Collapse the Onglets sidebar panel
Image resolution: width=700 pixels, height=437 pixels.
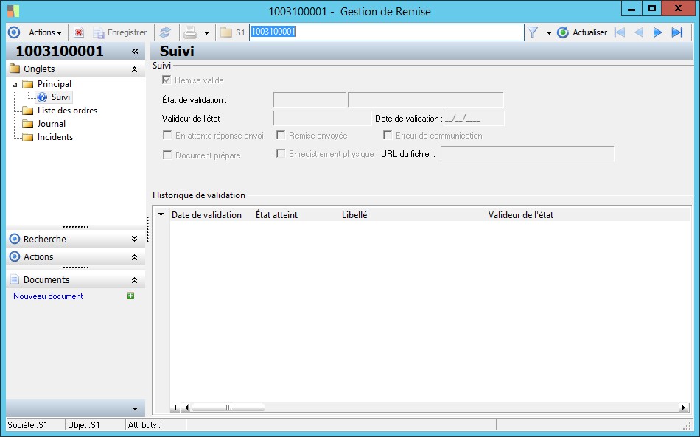[134, 69]
